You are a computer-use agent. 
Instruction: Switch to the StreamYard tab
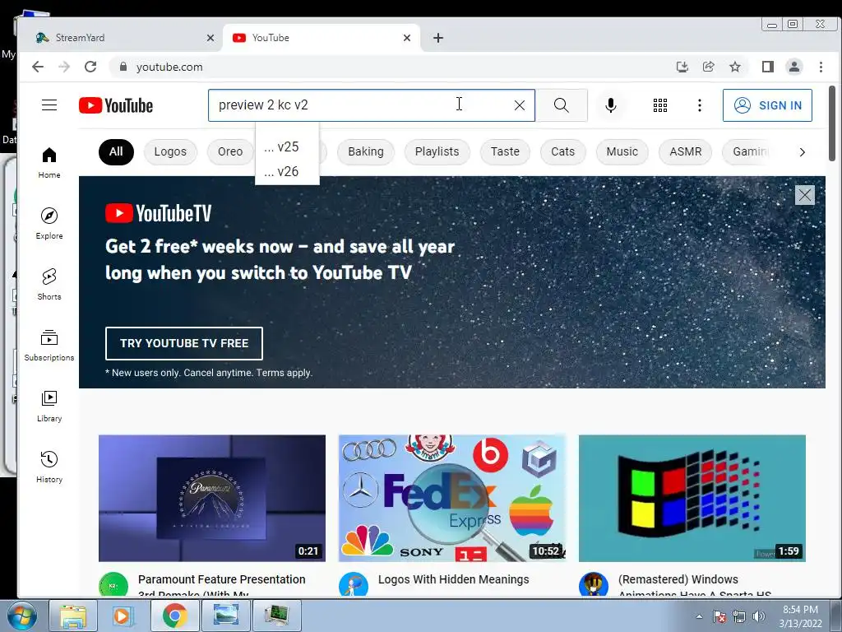pos(121,38)
